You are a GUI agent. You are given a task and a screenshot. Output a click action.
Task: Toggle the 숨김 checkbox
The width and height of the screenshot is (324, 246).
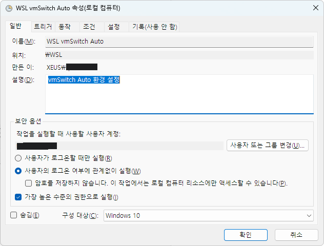(14, 215)
